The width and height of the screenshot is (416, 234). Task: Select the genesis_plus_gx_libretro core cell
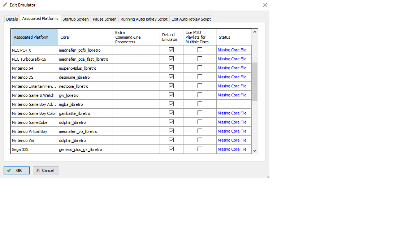[x=86, y=149]
